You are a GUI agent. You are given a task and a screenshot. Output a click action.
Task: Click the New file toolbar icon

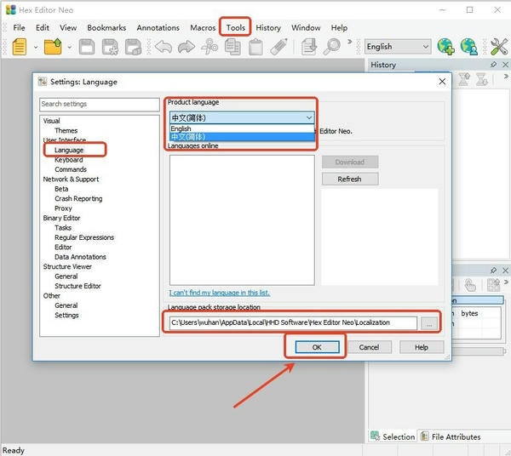[x=20, y=47]
